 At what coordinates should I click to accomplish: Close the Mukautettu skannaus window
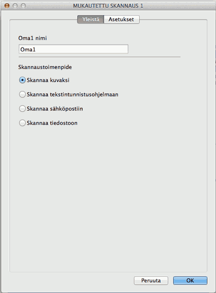(7, 6)
